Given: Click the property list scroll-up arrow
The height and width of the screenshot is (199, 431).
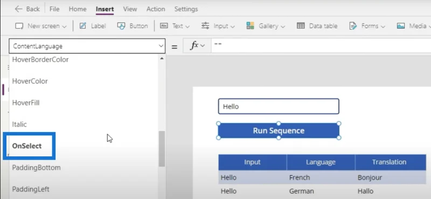Looking at the screenshot, I should click(162, 58).
